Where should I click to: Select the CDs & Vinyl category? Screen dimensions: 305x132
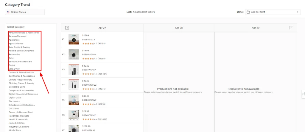[14, 69]
